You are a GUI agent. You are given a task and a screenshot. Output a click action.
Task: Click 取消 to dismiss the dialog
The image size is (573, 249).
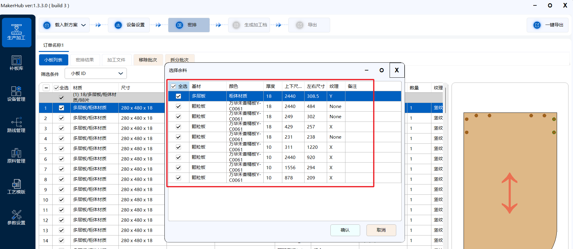pyautogui.click(x=381, y=230)
